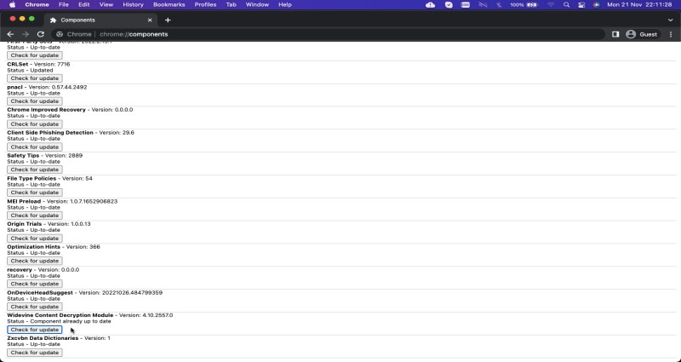The image size is (681, 362).
Task: Check for update for OnDeviceHeadSuggest
Action: (35, 307)
